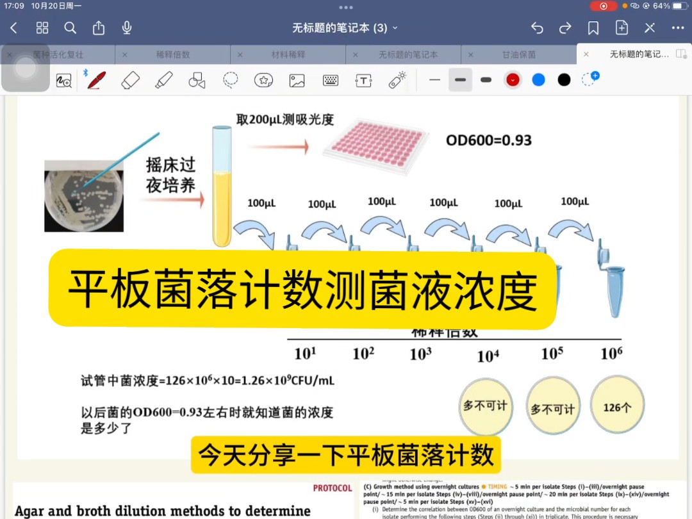Tap the 摇床过夜培养 label

pyautogui.click(x=171, y=175)
